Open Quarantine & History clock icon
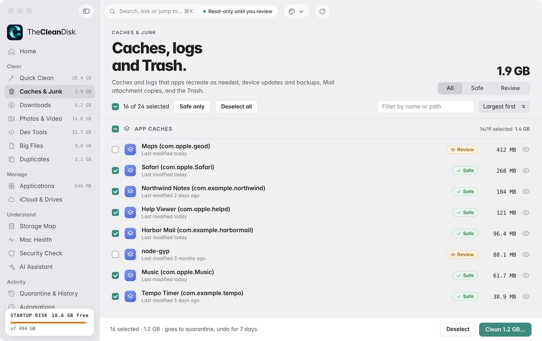 coord(12,293)
